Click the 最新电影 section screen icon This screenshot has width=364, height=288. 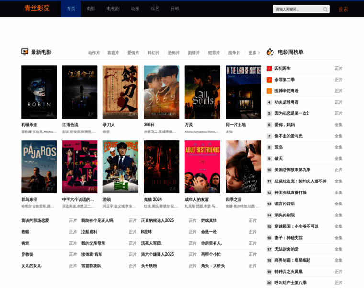coord(24,52)
